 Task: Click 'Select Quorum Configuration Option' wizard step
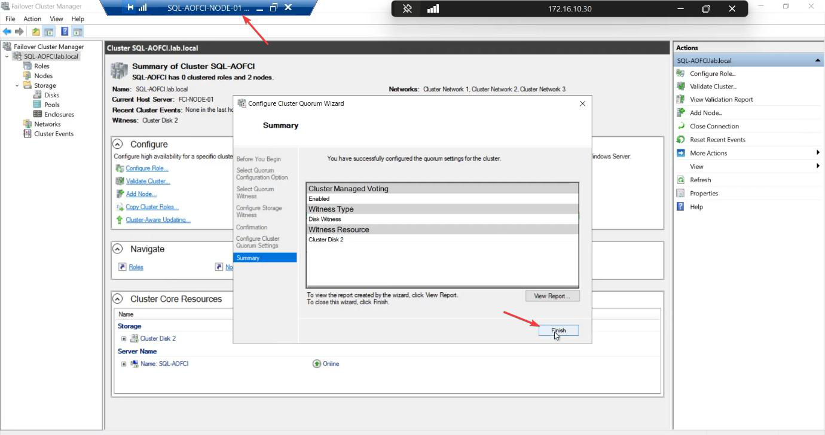pyautogui.click(x=262, y=174)
